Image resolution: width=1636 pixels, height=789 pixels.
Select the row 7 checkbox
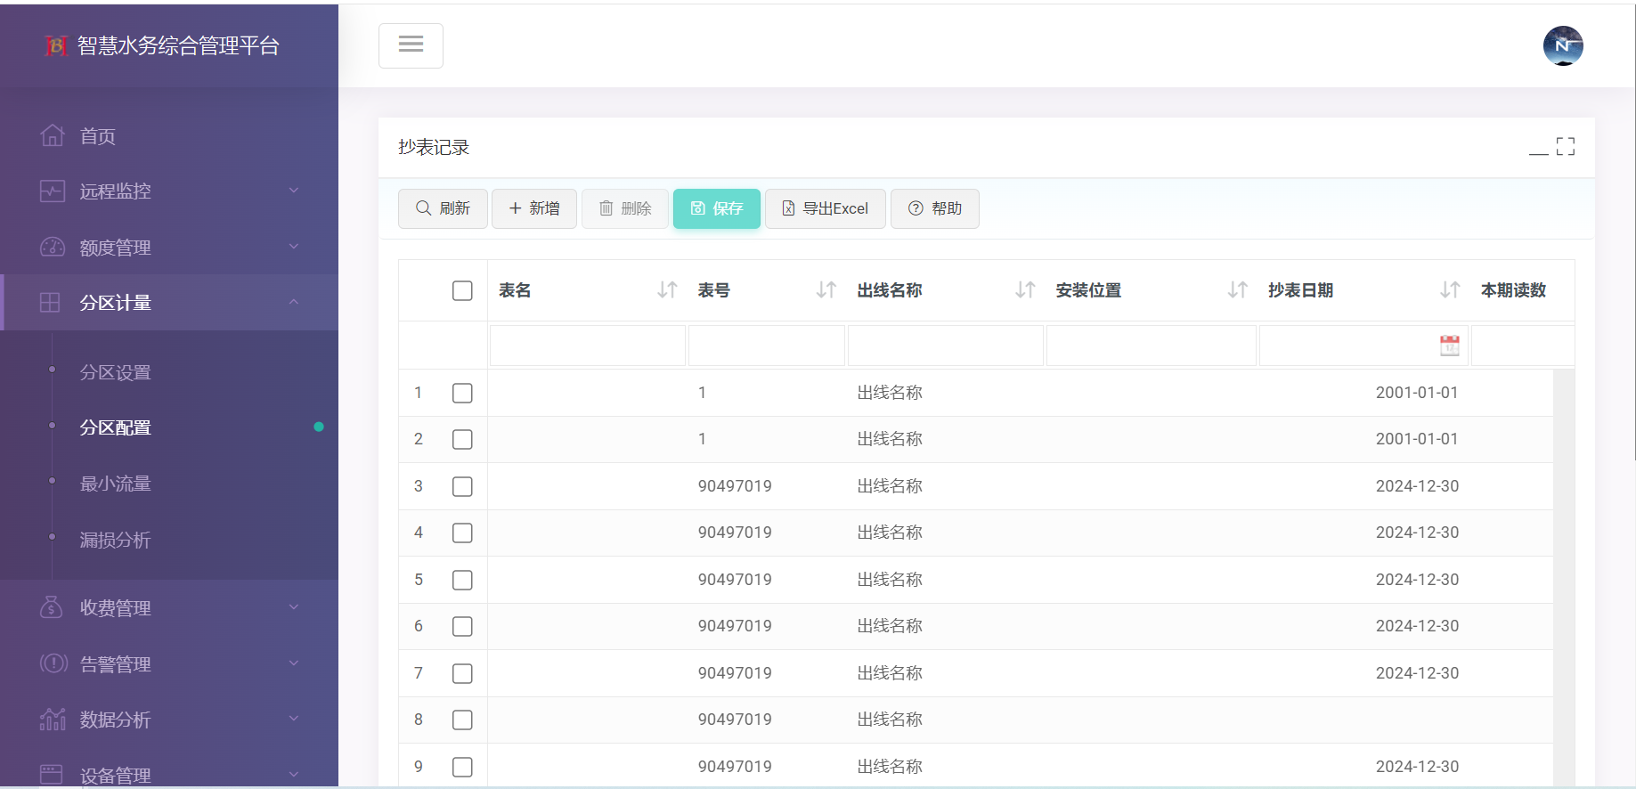coord(462,673)
